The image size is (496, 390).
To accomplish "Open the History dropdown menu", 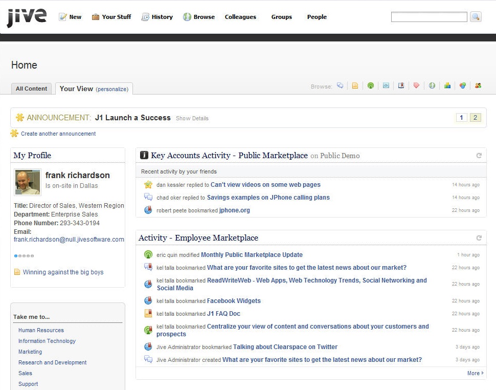I will (157, 17).
